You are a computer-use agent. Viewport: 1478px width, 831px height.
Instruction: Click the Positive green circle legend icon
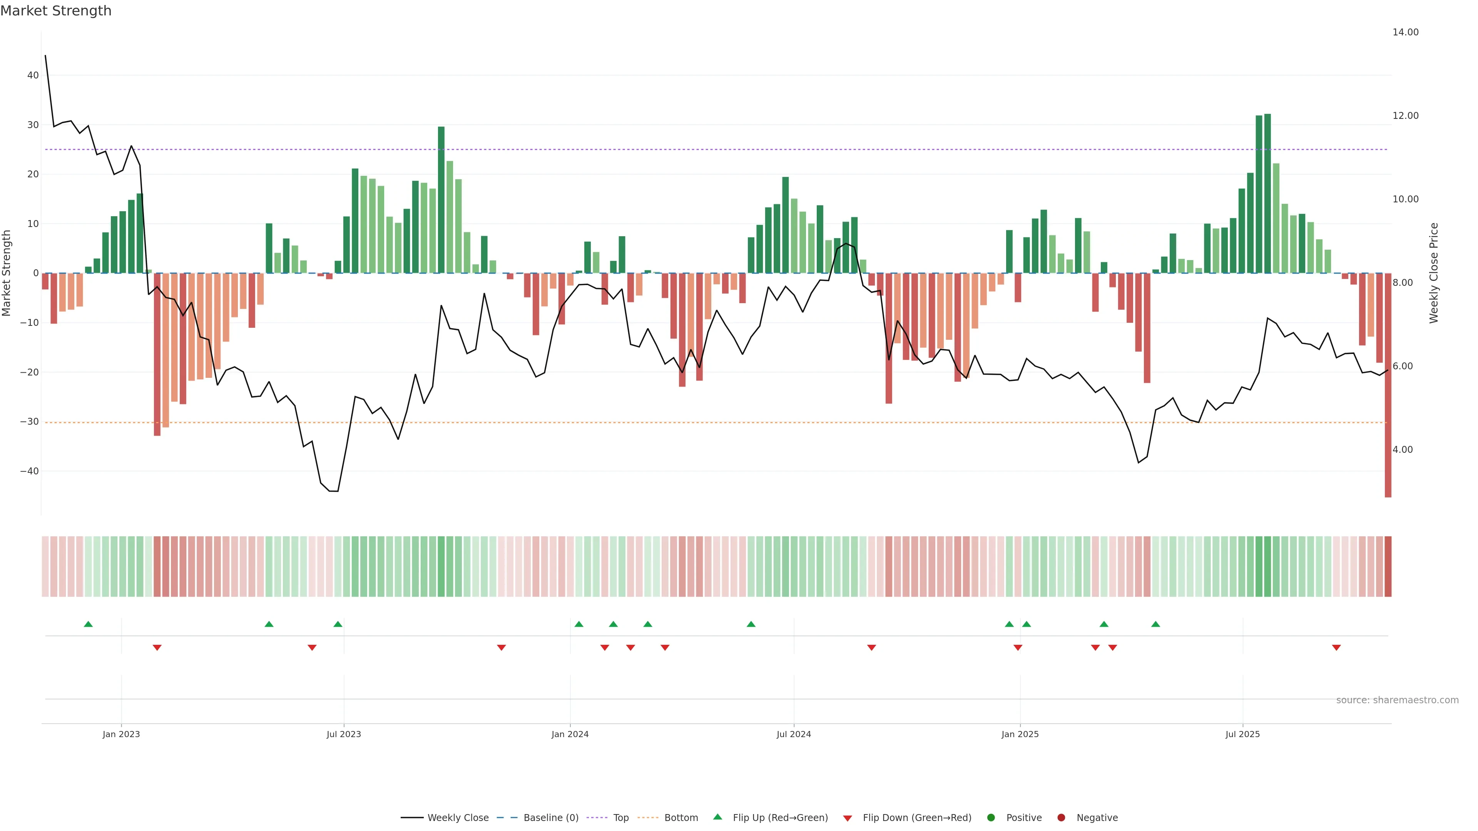991,818
